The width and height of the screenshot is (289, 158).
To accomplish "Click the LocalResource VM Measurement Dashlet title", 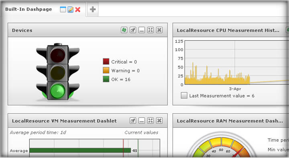I will tap(64, 121).
